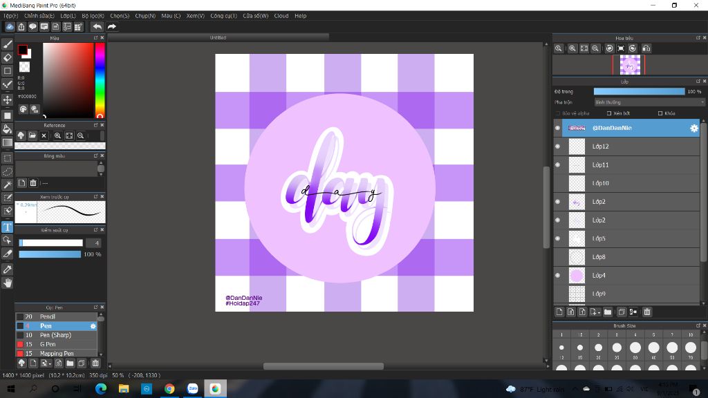Delete layer using trash icon in layer panel

point(647,312)
